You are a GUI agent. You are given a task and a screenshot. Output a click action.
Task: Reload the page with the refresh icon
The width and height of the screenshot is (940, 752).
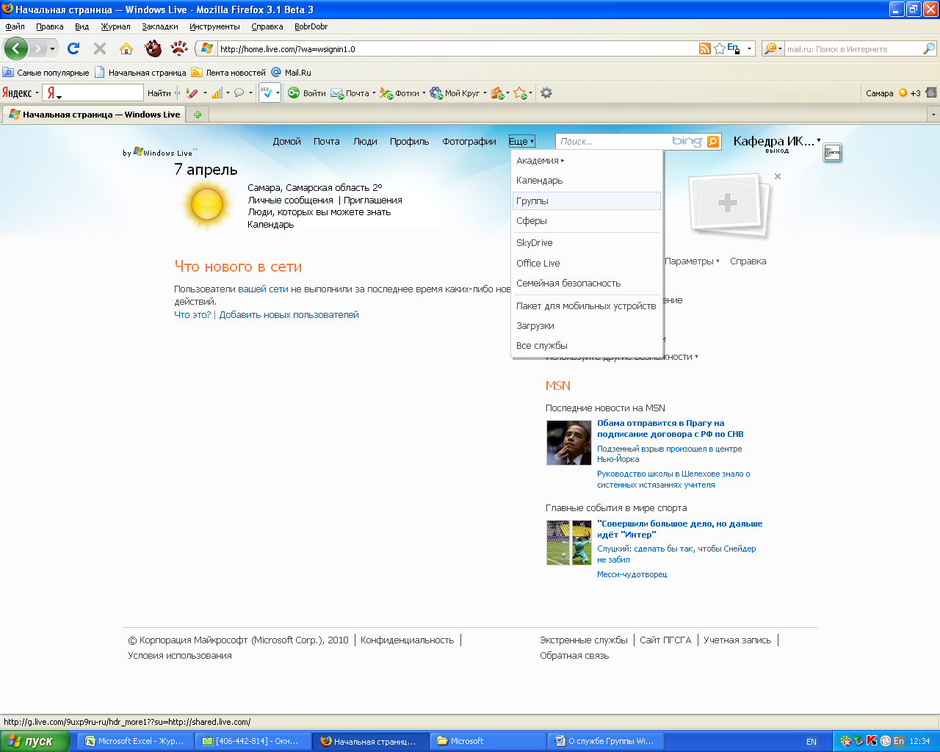73,48
